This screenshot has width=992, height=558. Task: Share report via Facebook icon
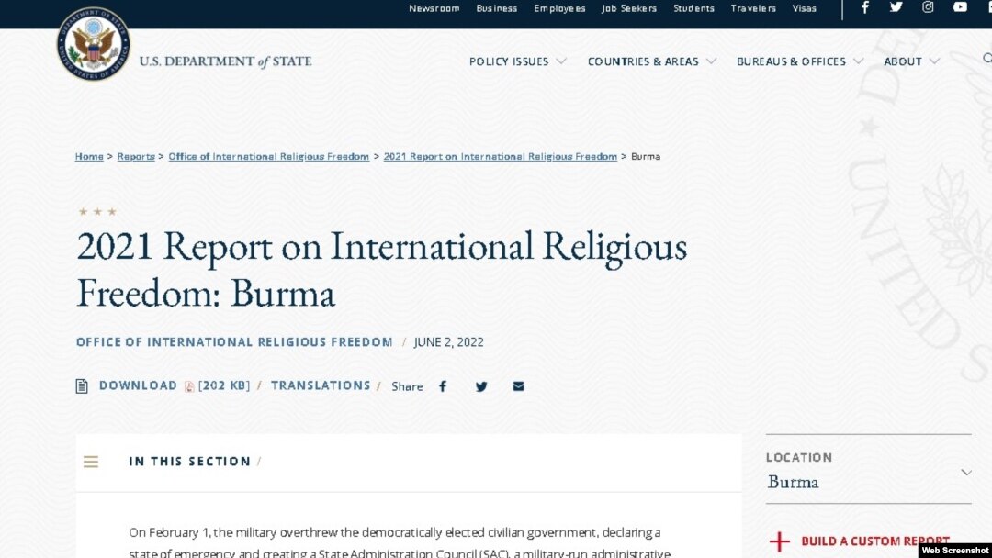coord(443,386)
